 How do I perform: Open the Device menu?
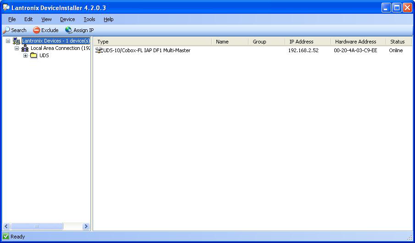pos(67,19)
